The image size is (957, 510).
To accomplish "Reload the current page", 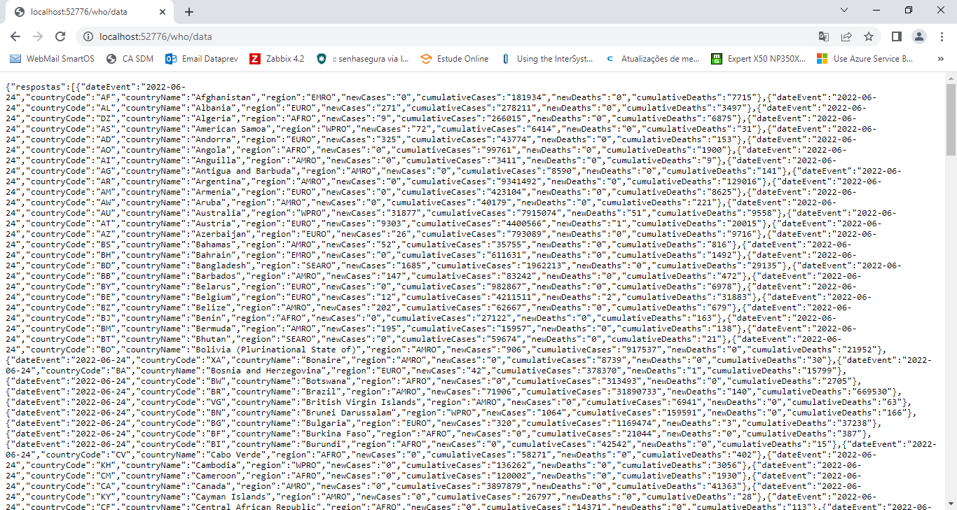I will pos(60,36).
